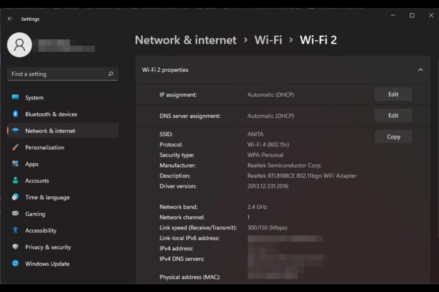Edit the DNS server assignment
Screen dimensions: 439x292
393,115
